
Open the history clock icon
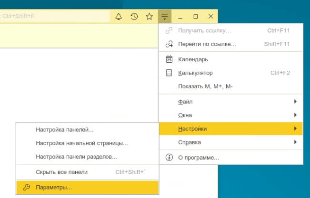pos(134,17)
